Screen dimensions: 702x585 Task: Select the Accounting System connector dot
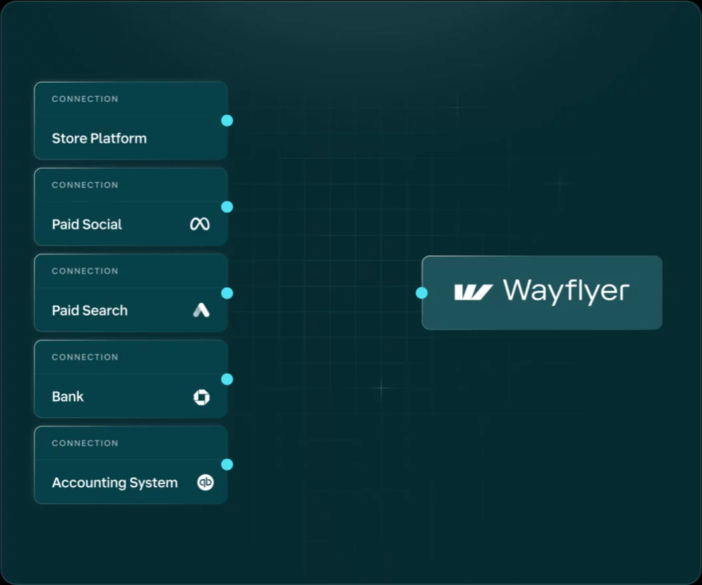click(227, 465)
